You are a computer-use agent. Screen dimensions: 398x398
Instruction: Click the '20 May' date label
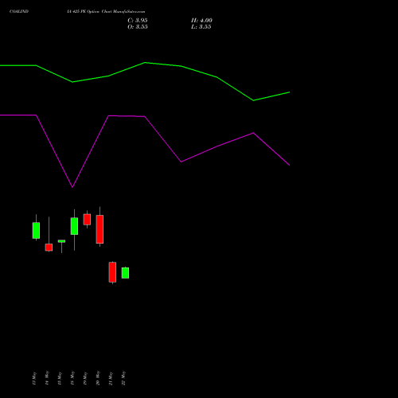[98, 378]
